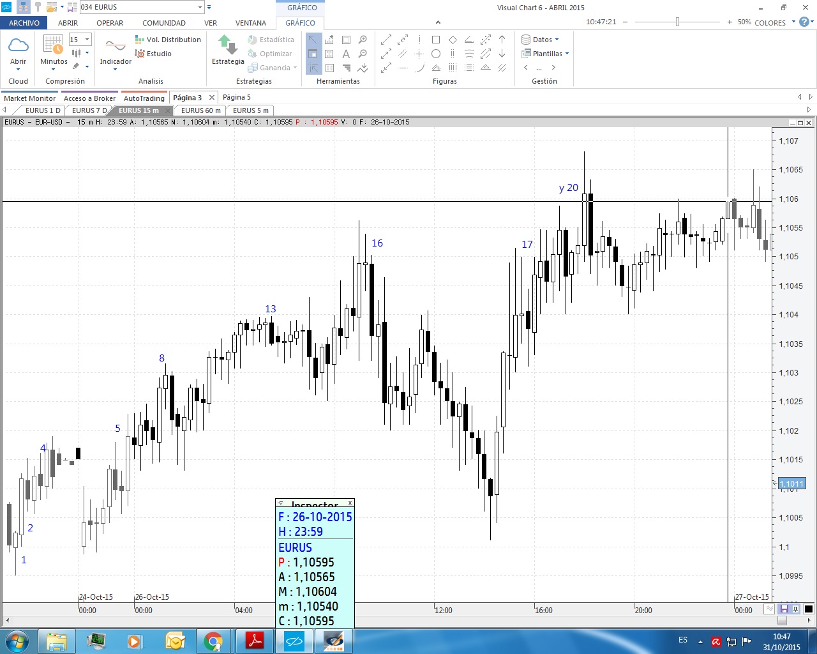Viewport: 817px width, 654px height.
Task: Expand the candlestick chart type dropdown
Action: (87, 54)
